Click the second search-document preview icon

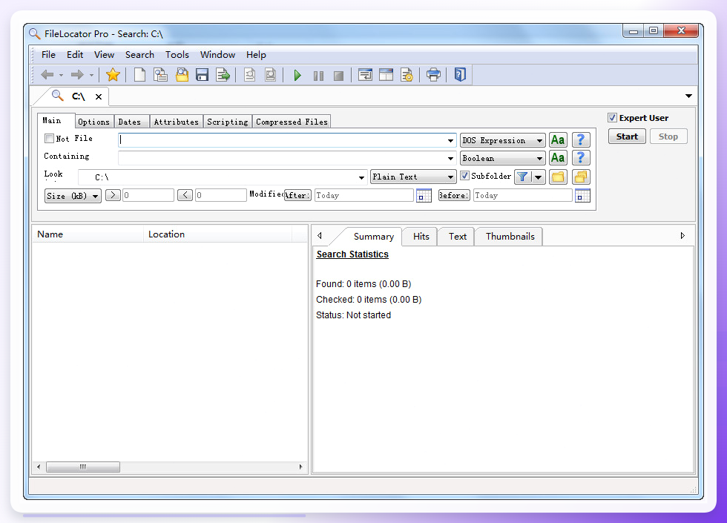click(x=270, y=75)
